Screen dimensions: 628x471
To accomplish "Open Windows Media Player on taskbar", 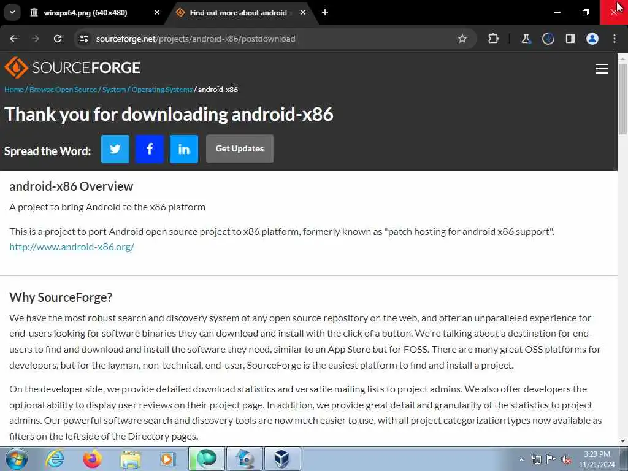I will click(x=168, y=459).
